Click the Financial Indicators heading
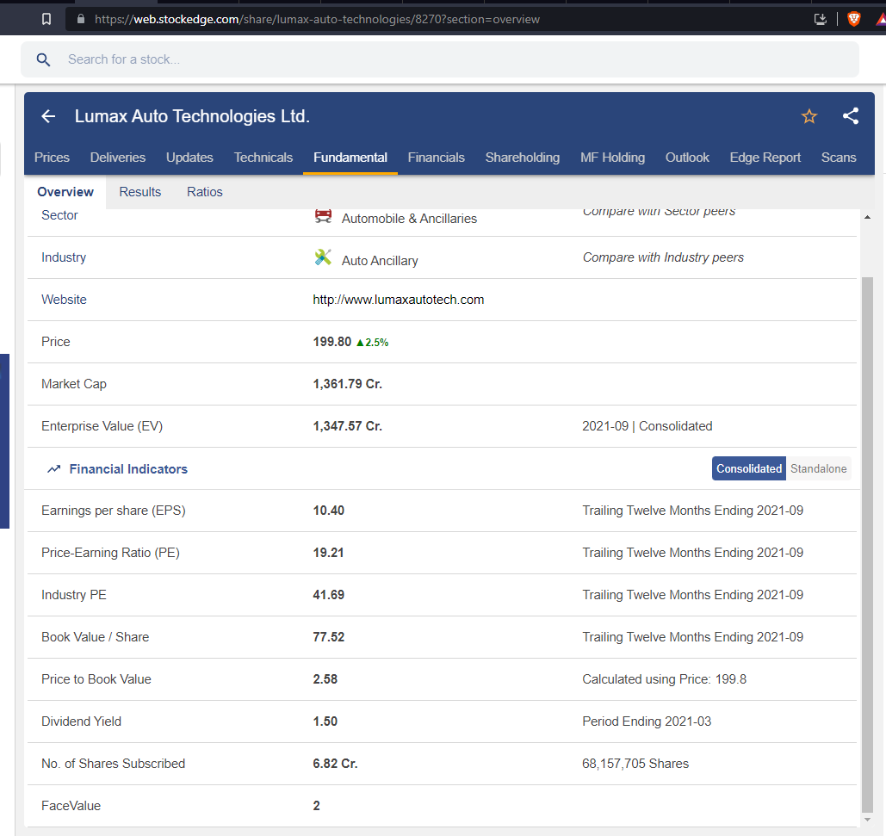This screenshot has width=886, height=836. point(128,469)
